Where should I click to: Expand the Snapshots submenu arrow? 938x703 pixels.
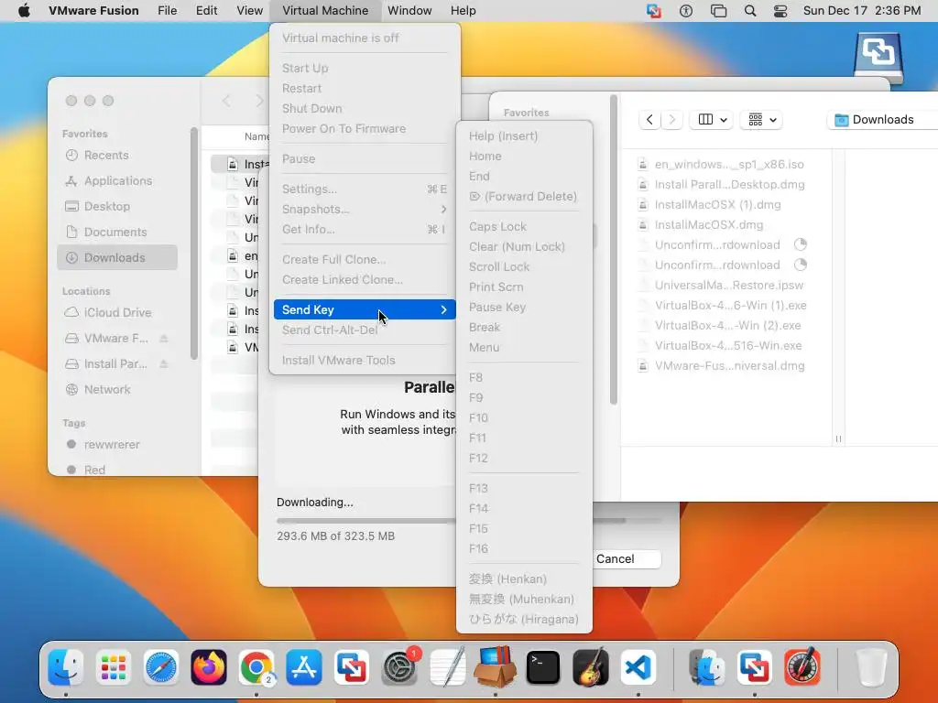[x=443, y=210]
